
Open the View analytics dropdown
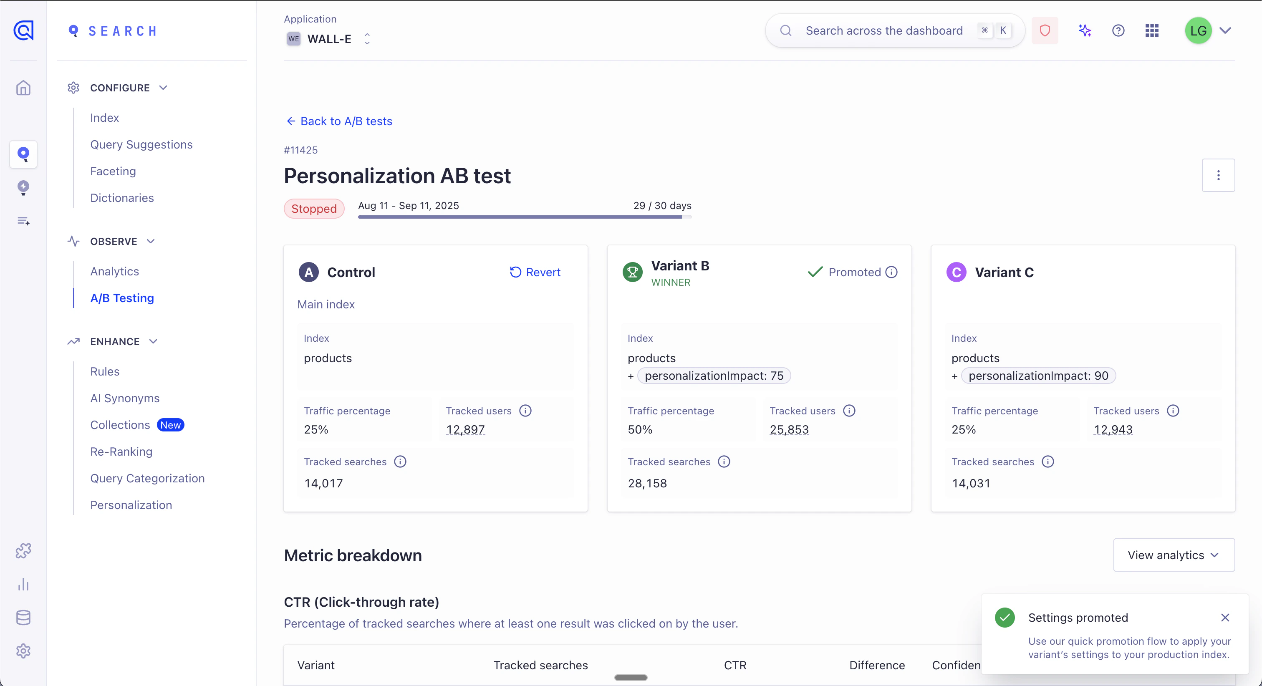[1174, 555]
